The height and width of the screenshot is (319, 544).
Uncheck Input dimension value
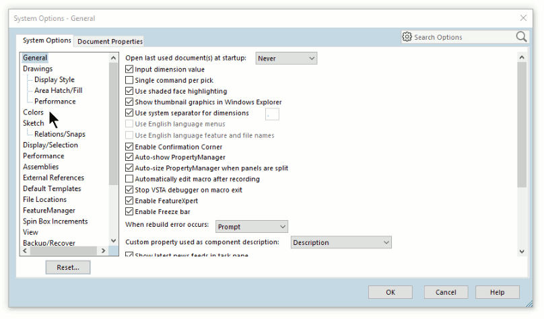(x=130, y=69)
